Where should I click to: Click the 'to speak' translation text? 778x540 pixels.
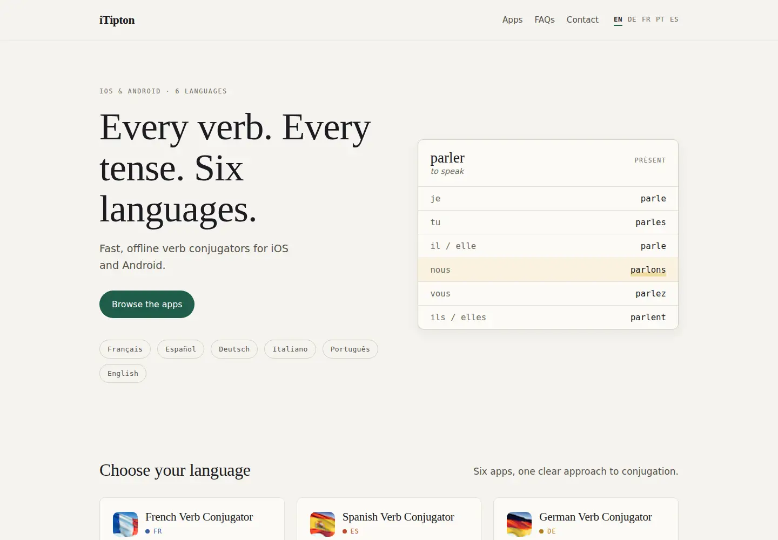(447, 171)
